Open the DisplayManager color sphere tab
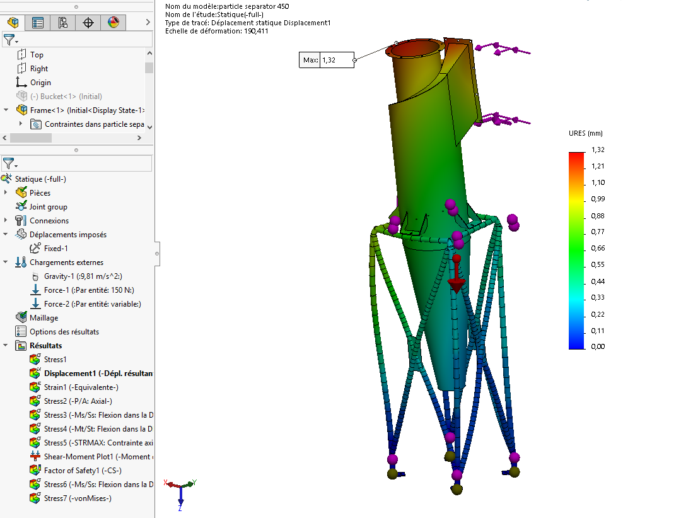This screenshot has width=681, height=518. tap(113, 23)
